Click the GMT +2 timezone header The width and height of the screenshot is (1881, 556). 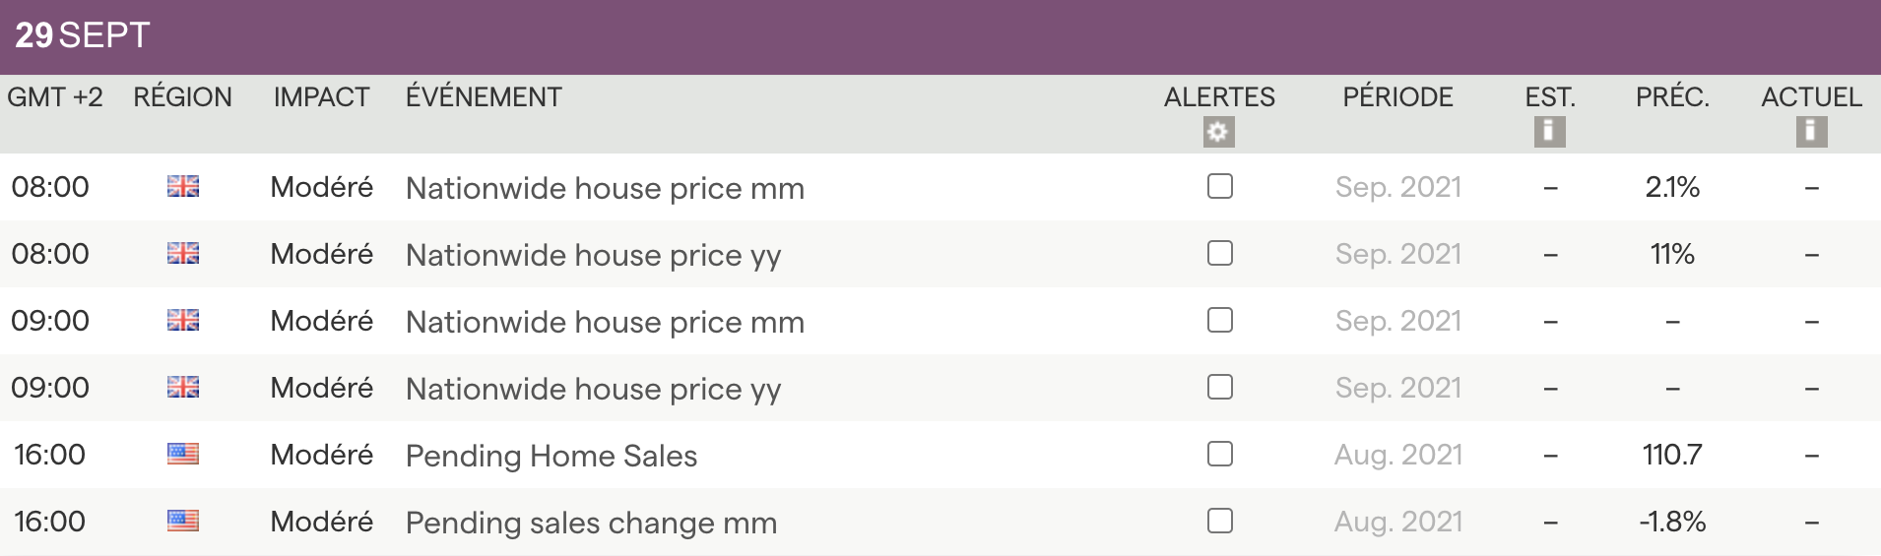point(55,97)
